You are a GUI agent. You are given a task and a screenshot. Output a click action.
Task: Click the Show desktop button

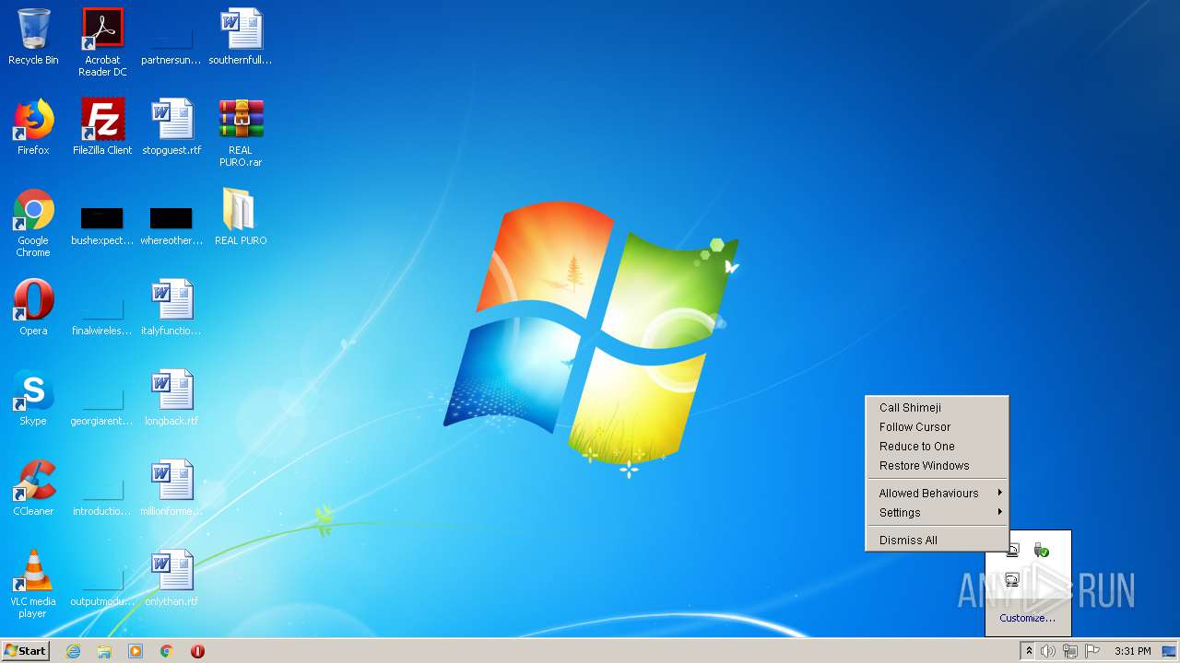[x=1171, y=651]
